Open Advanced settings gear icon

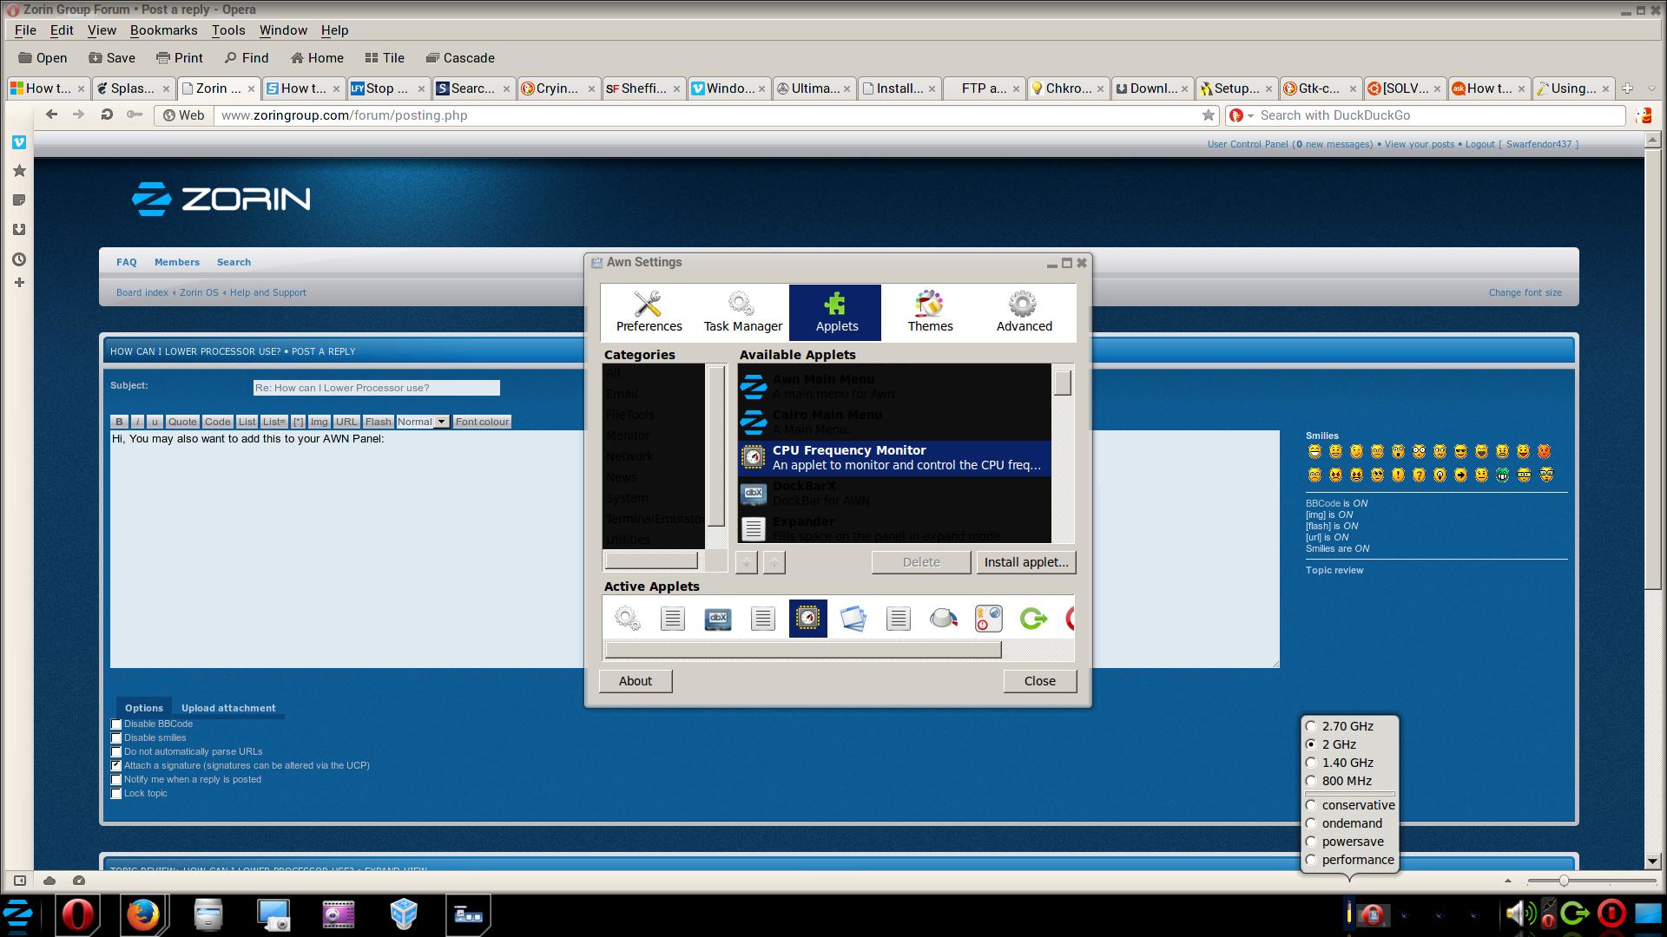1023,304
